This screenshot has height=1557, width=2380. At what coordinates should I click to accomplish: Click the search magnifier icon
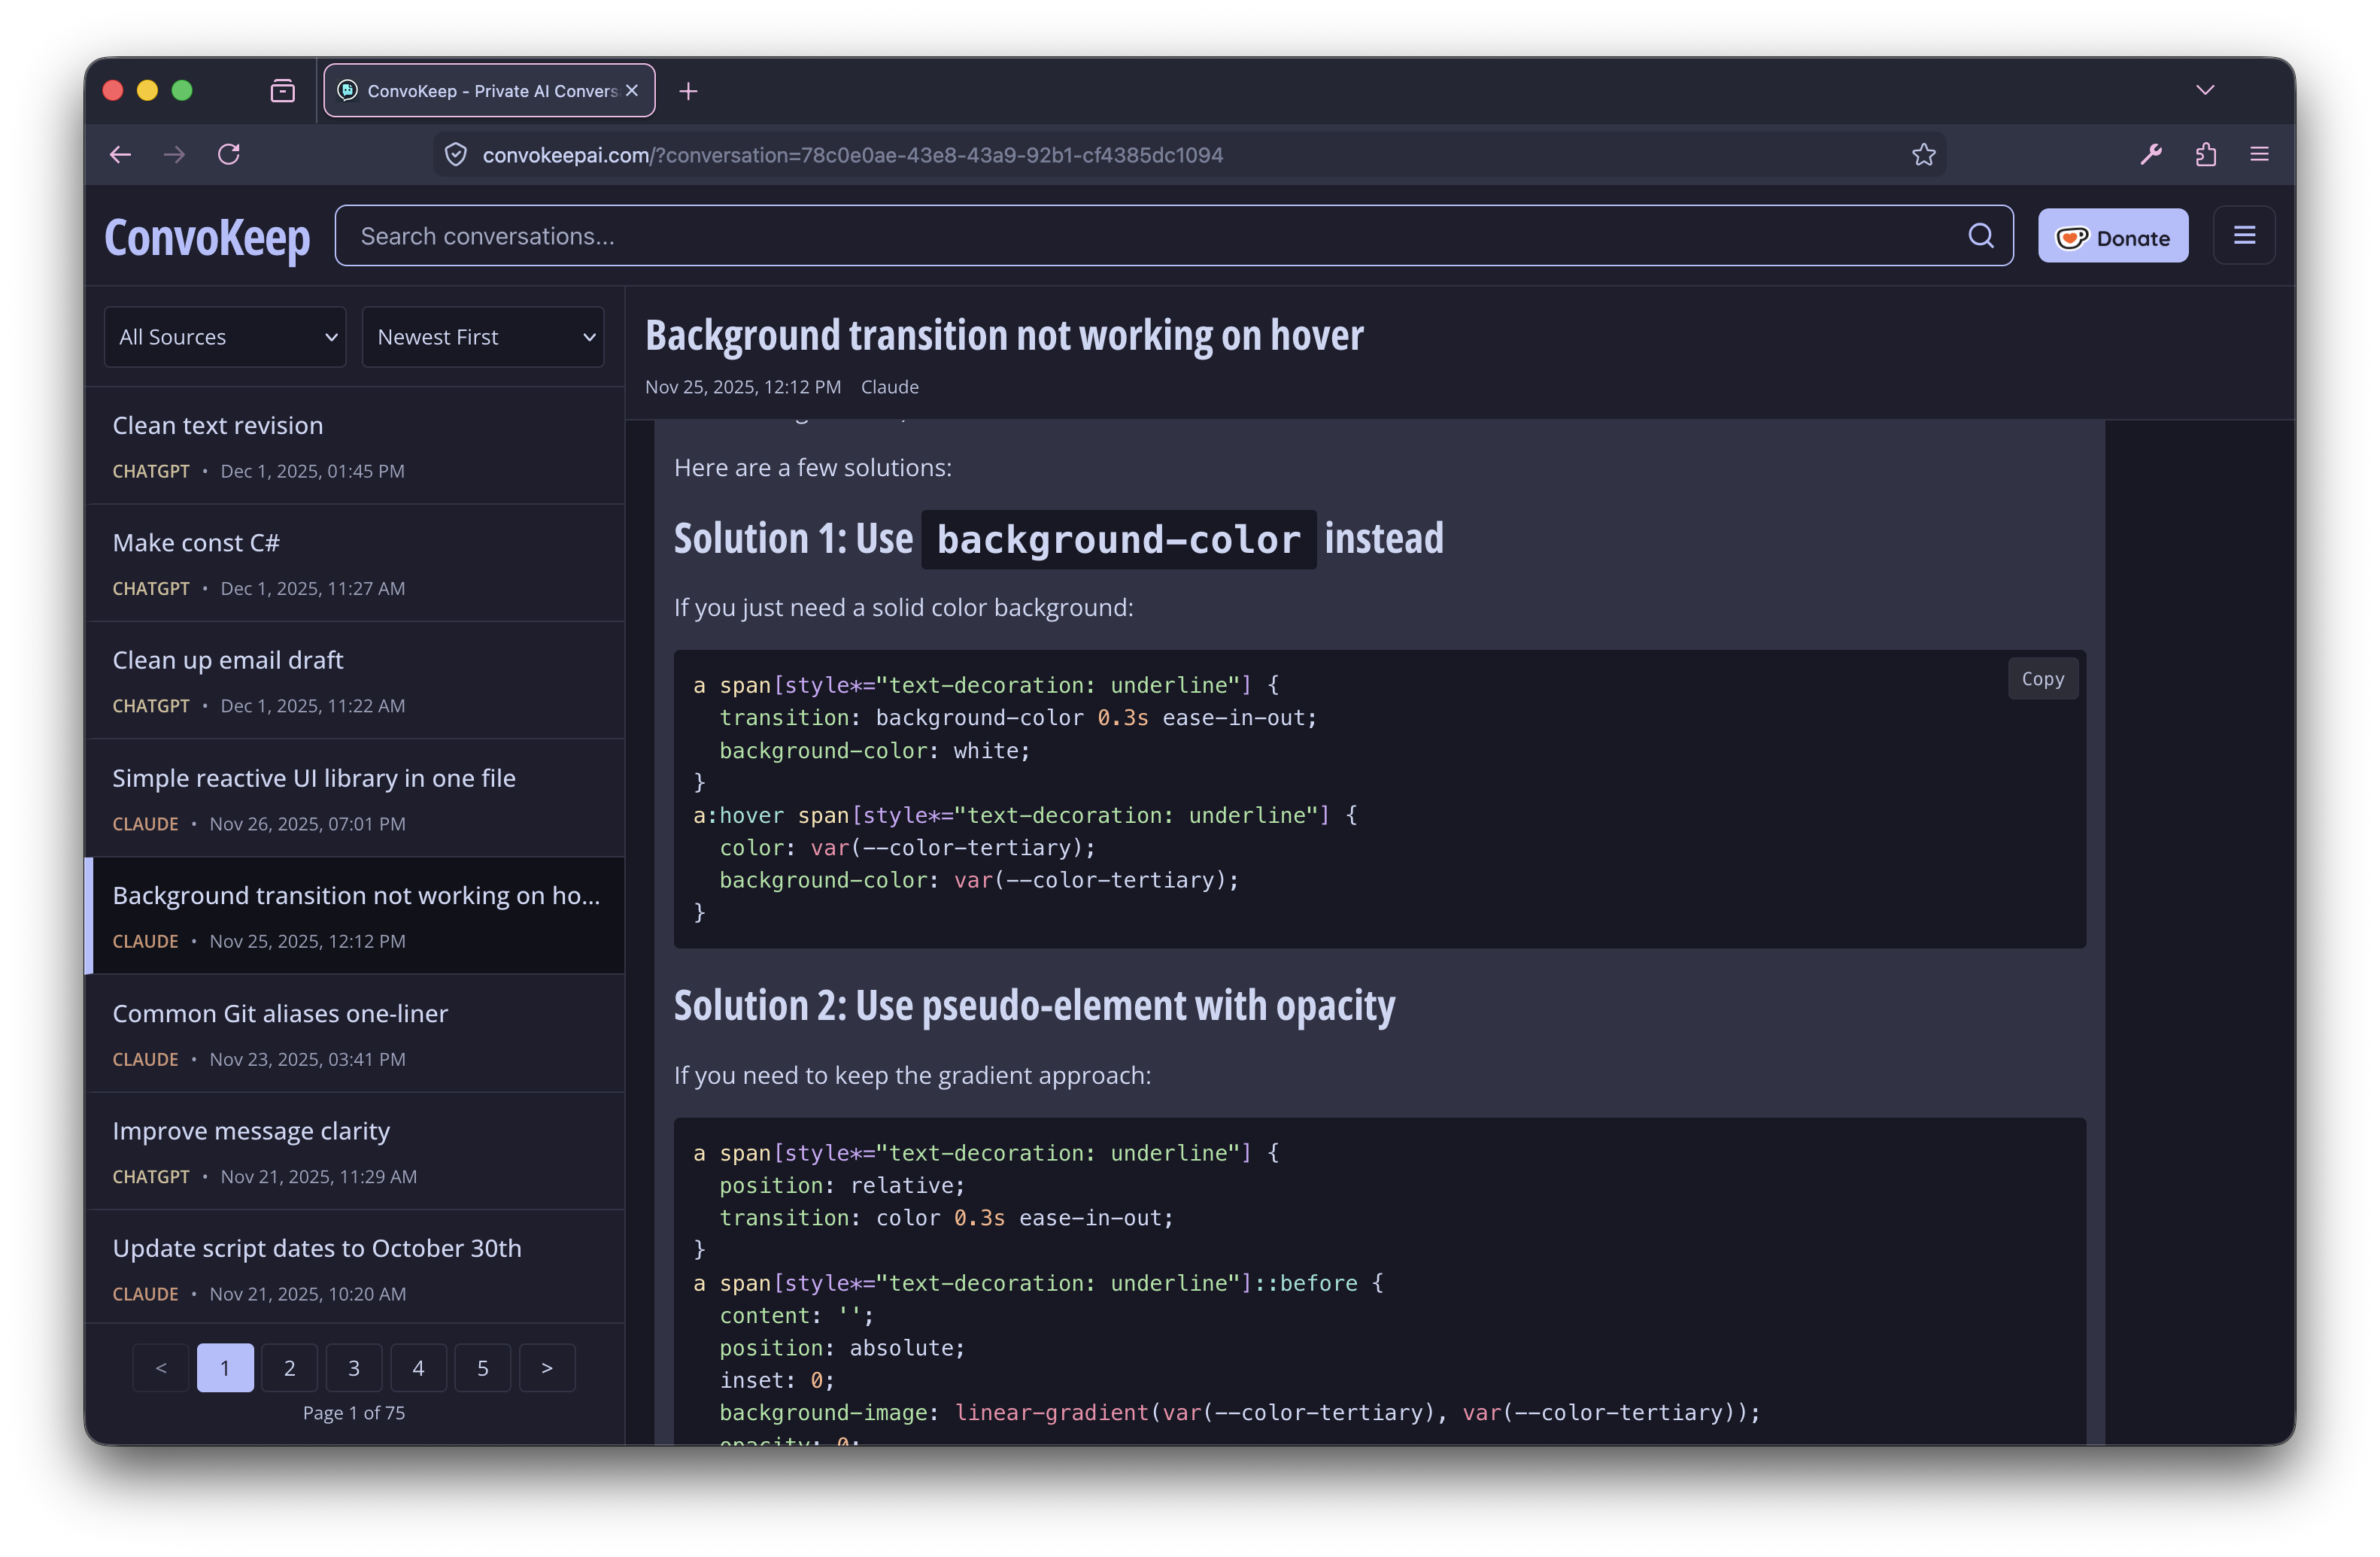(x=1980, y=236)
